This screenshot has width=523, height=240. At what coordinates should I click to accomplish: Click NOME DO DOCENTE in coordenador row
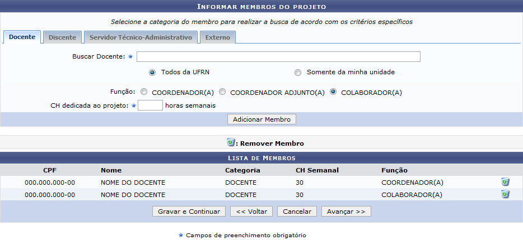pyautogui.click(x=133, y=183)
